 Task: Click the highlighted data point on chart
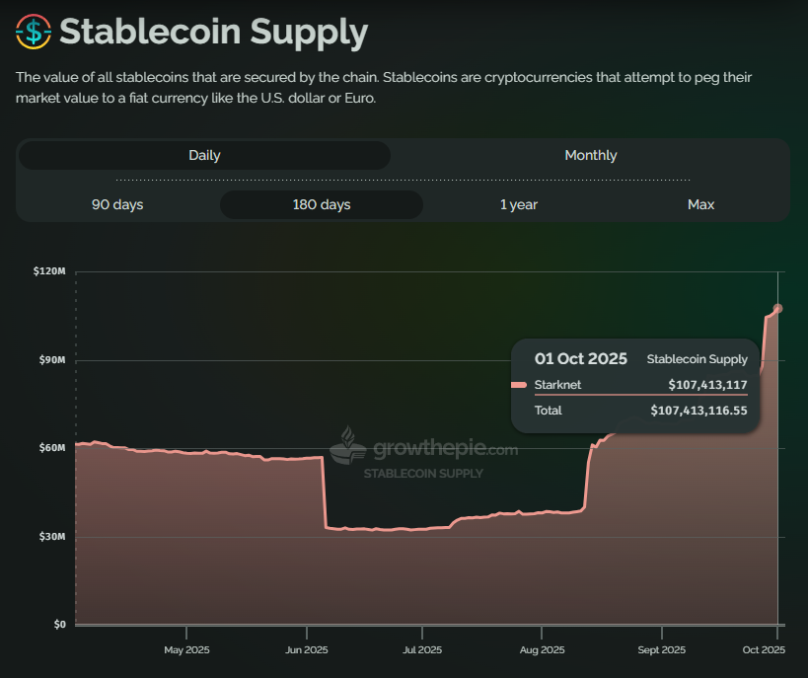[777, 309]
